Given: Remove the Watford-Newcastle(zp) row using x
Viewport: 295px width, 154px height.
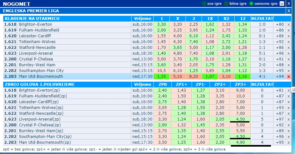Looking at the screenshot, I should coord(288,113).
